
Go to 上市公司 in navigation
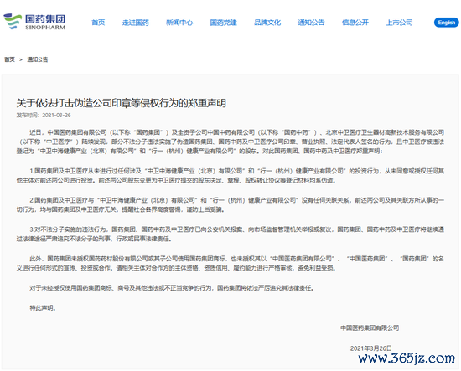[399, 23]
